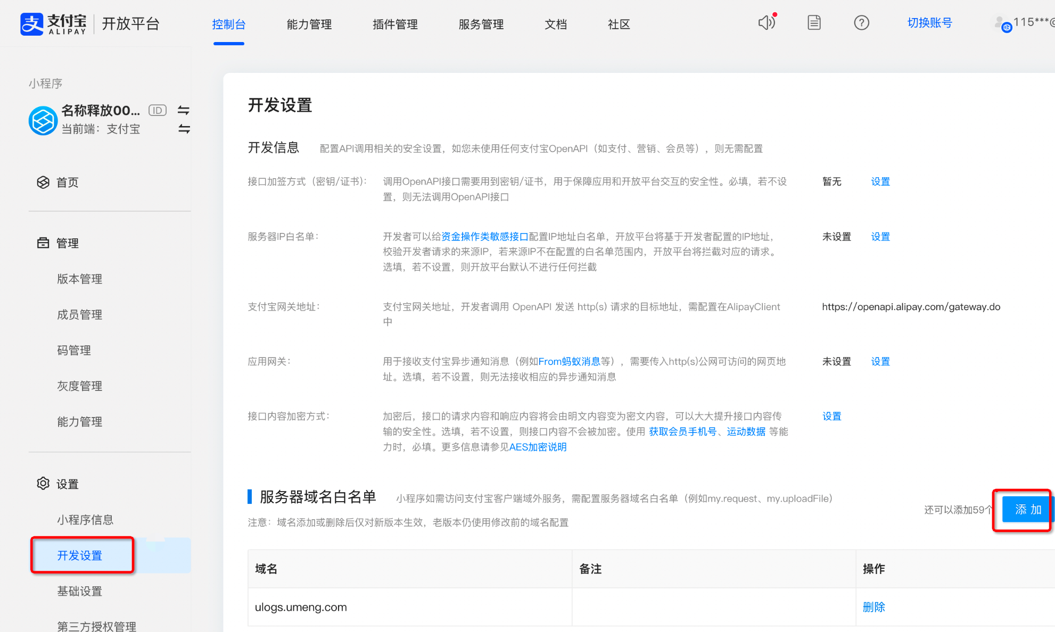Click 切换账号 in the header
The image size is (1055, 632).
pyautogui.click(x=929, y=23)
